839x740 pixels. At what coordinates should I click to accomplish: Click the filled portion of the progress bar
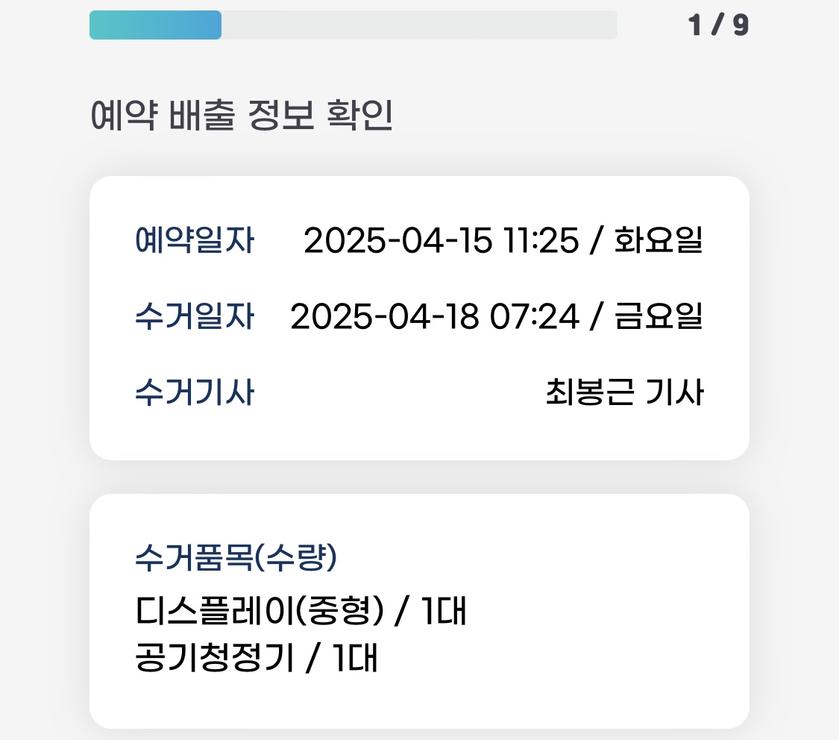click(x=155, y=25)
